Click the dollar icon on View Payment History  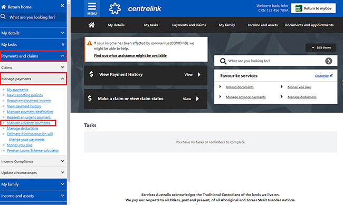click(91, 74)
